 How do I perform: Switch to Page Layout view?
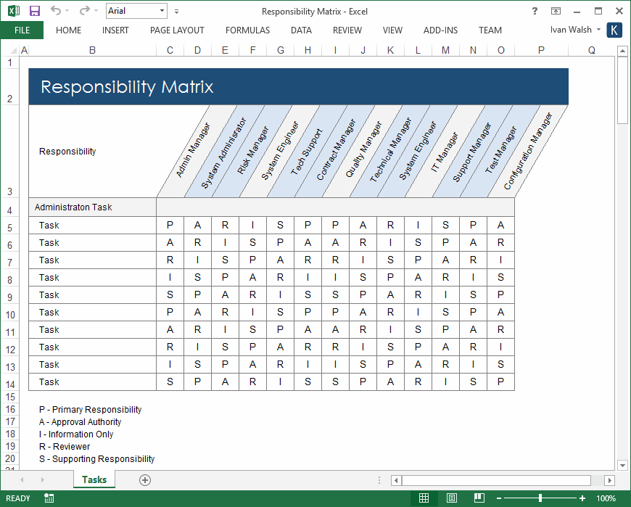coord(451,498)
